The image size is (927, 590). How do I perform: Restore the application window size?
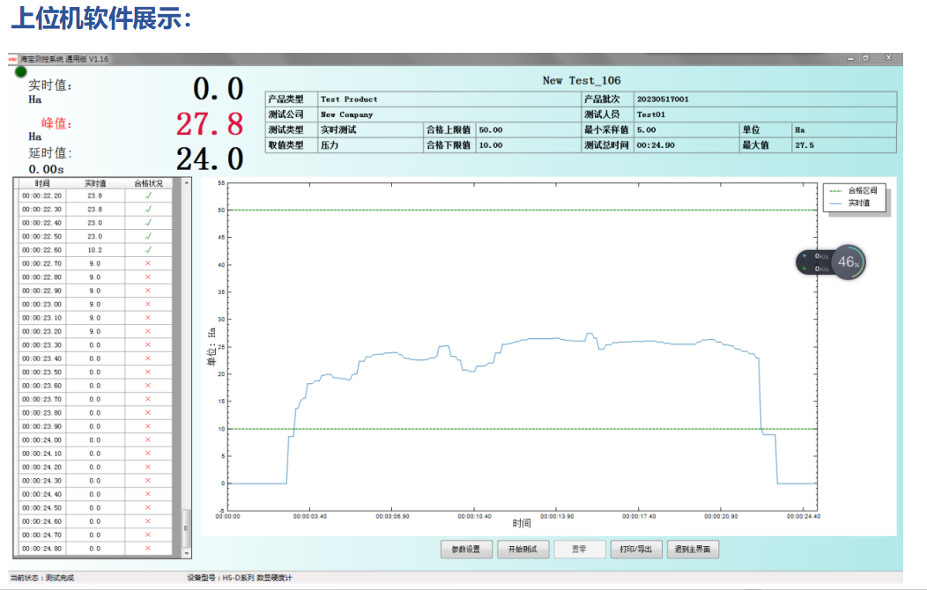[867, 58]
